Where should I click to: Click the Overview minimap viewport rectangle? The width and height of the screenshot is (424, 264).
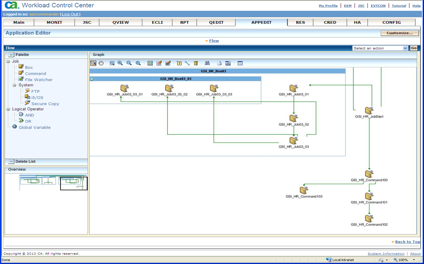74,183
